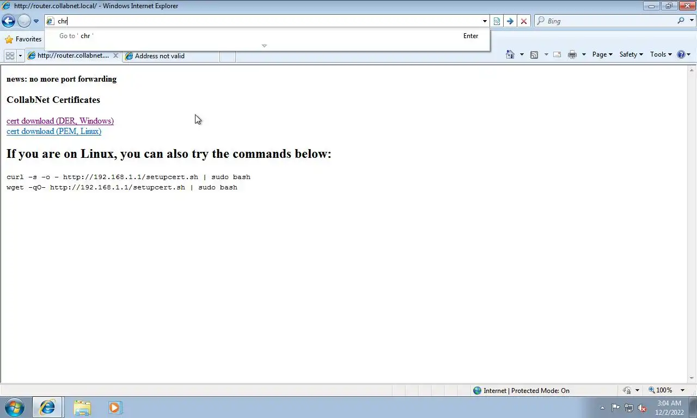
Task: Click Internet Explorer taskbar icon
Action: click(47, 407)
